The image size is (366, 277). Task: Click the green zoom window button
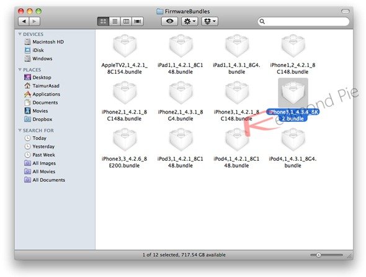[38, 11]
